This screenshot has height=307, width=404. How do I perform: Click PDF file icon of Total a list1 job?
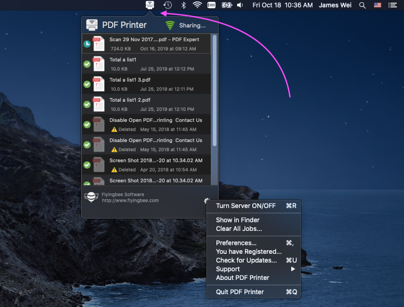tap(99, 64)
